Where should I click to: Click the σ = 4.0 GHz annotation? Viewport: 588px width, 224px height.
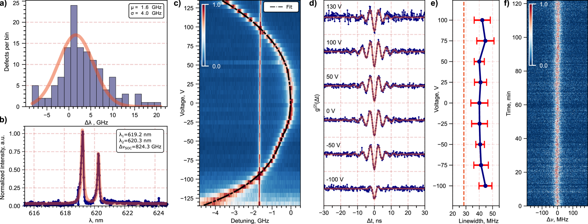point(146,13)
